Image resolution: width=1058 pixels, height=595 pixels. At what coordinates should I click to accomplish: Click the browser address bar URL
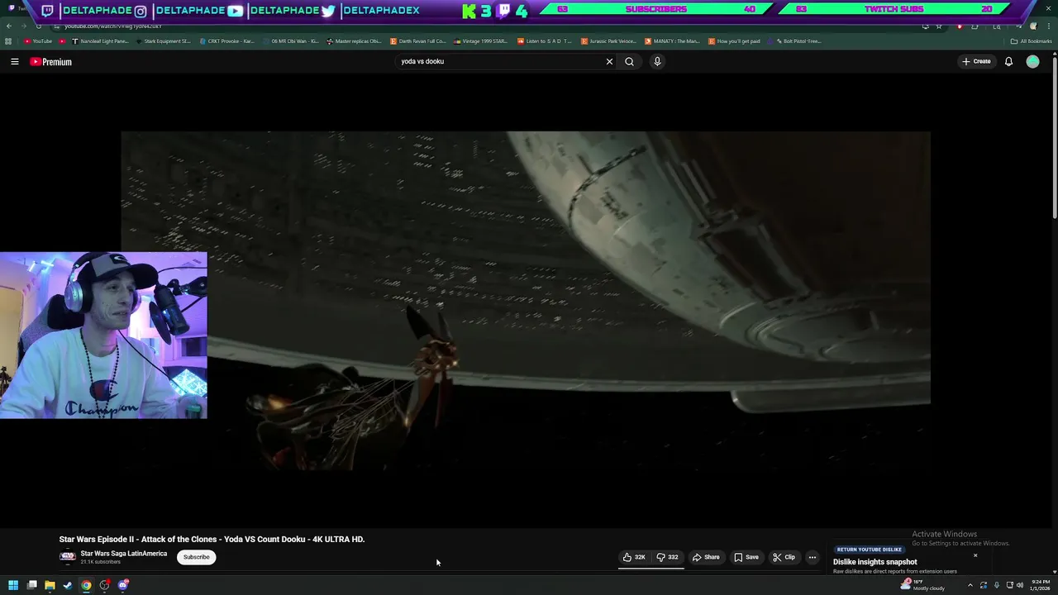tap(113, 26)
